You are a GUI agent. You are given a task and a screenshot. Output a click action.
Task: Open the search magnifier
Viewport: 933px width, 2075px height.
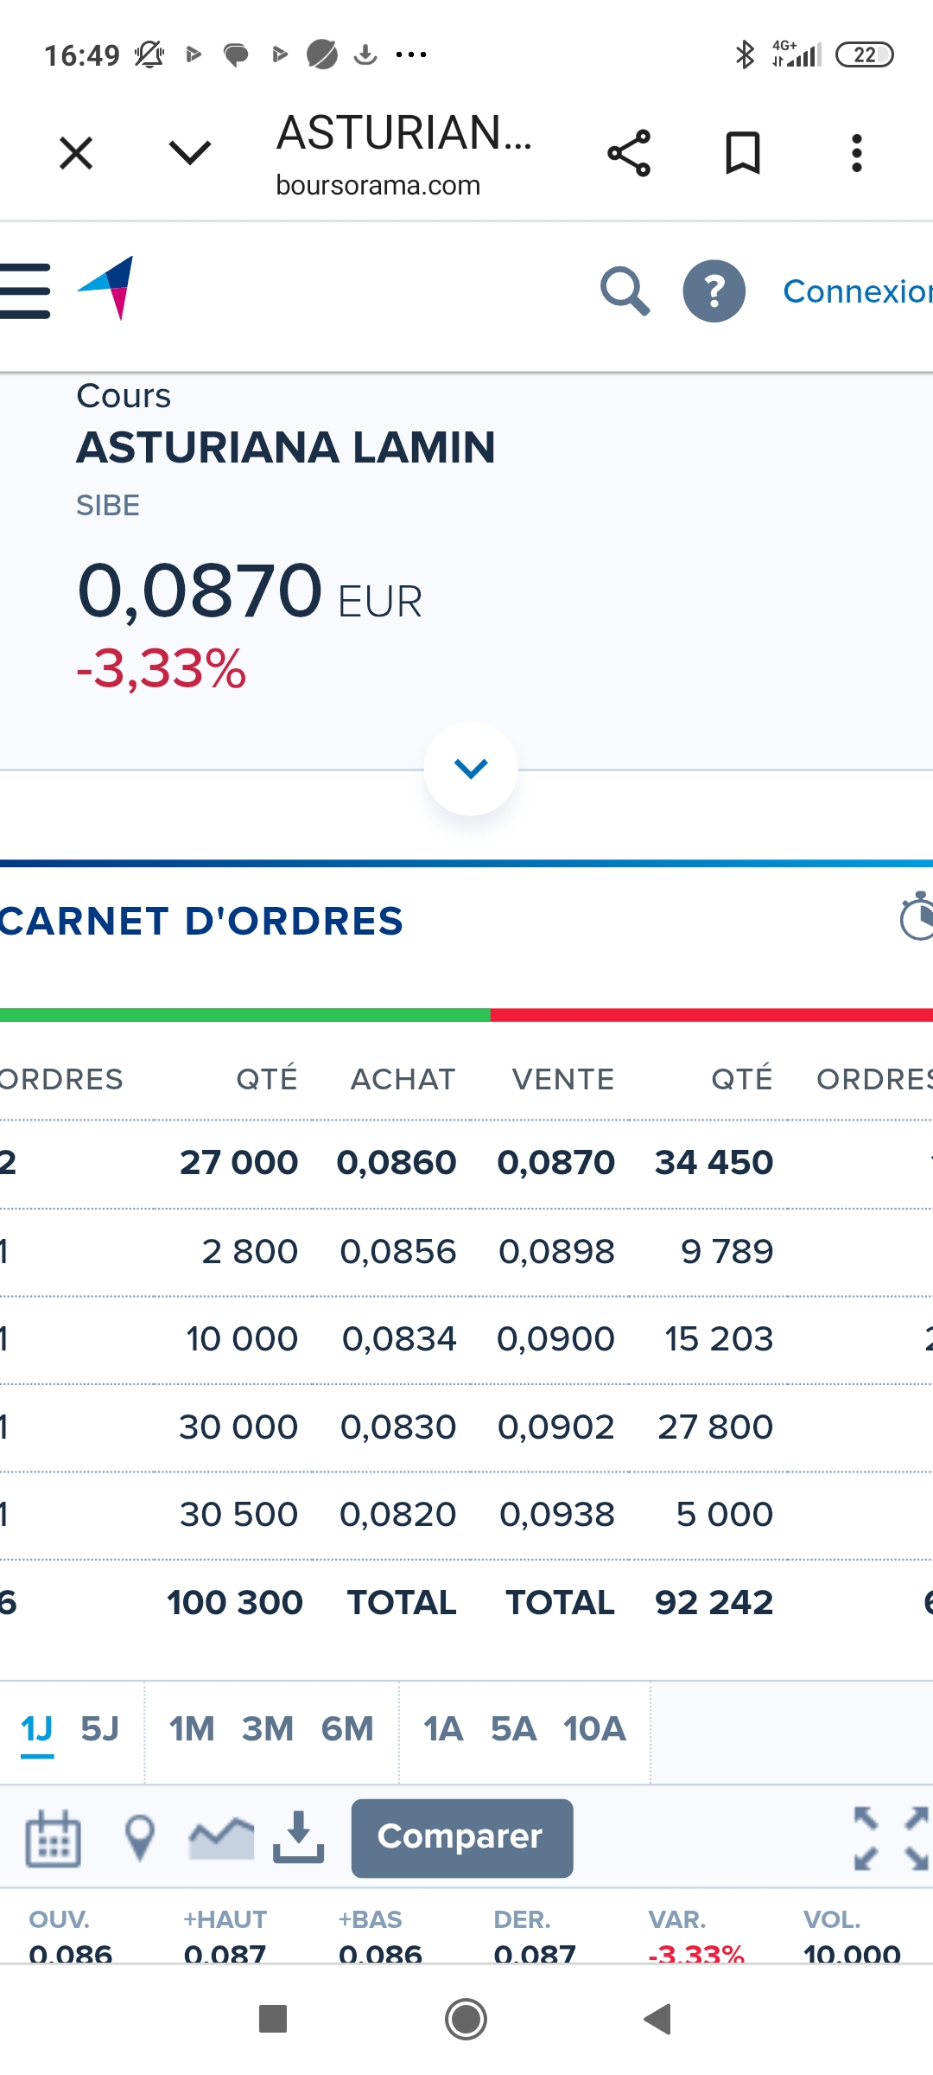click(x=625, y=291)
